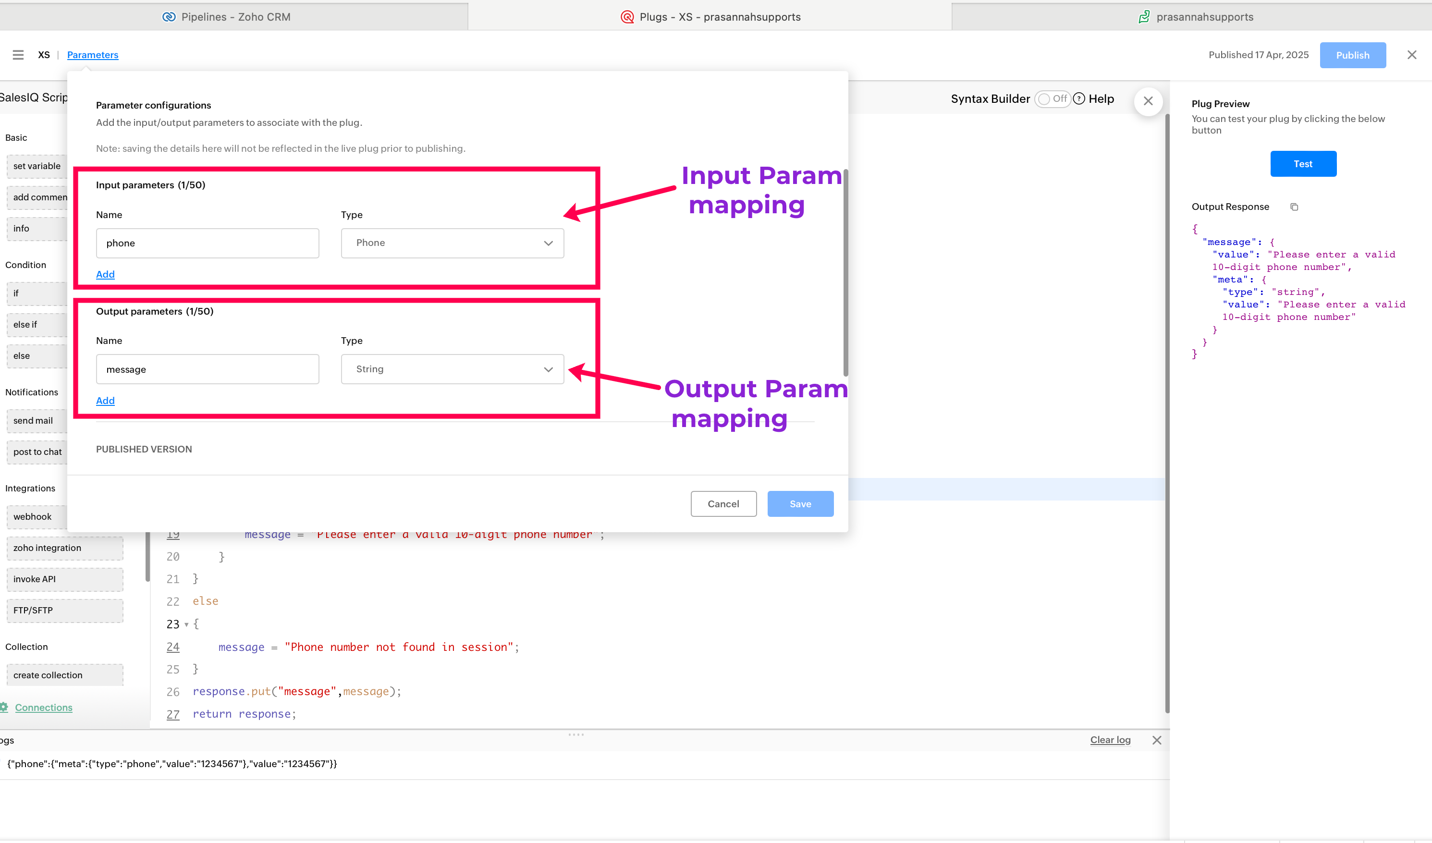Click the Clear log link
The width and height of the screenshot is (1432, 843).
[x=1110, y=740]
